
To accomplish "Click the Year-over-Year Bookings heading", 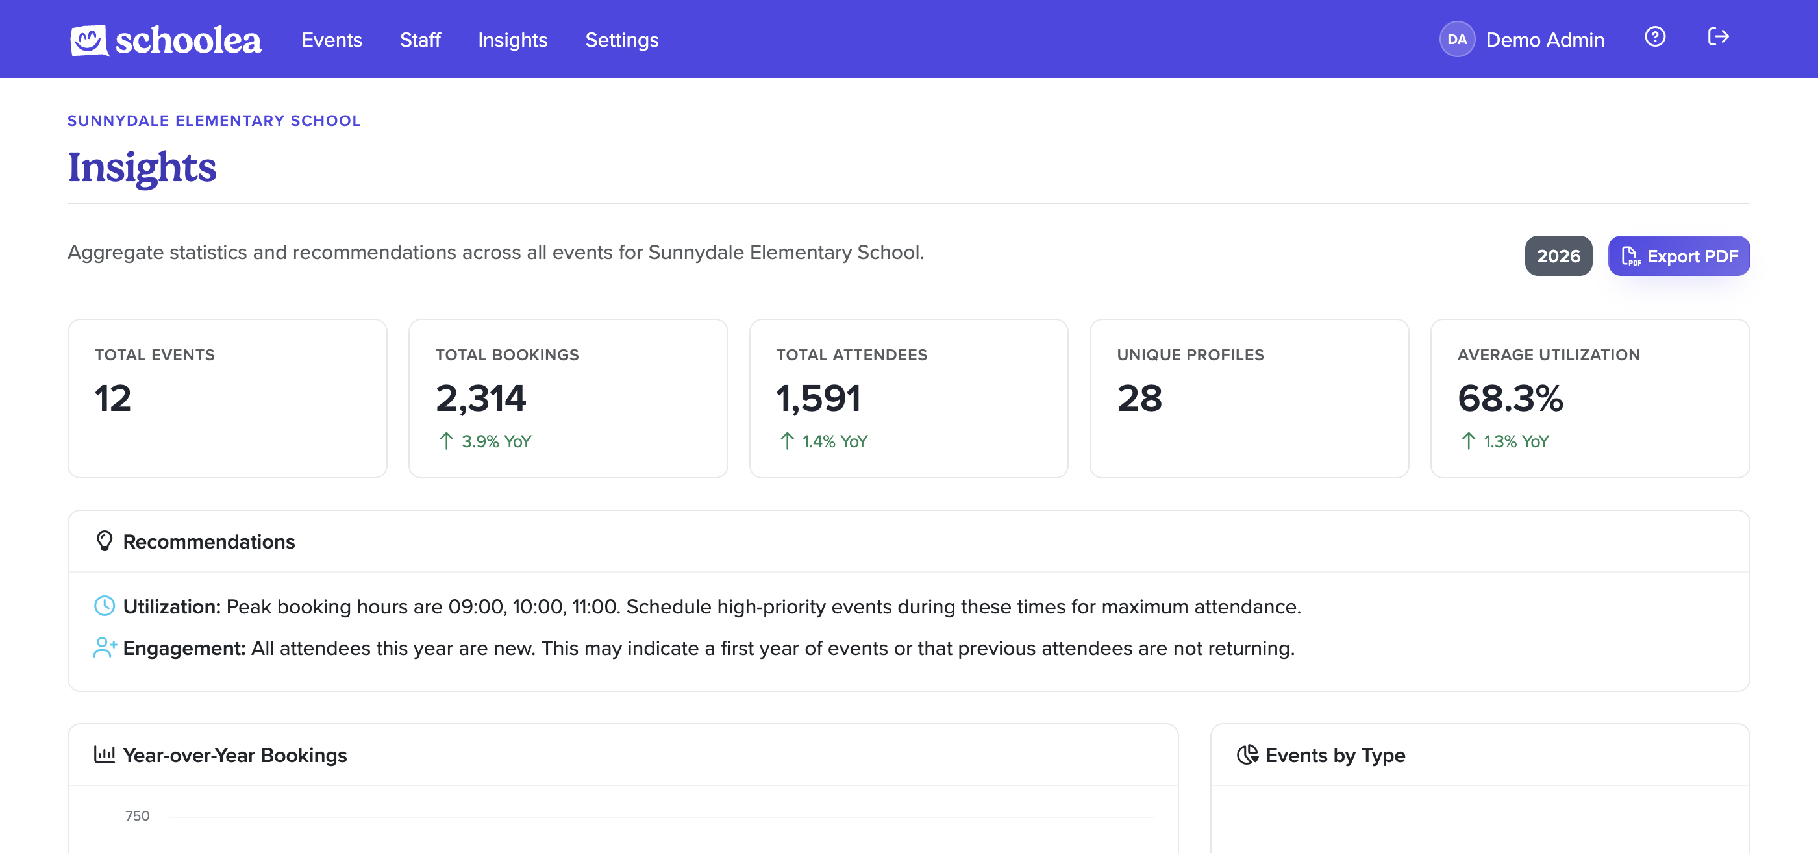I will [235, 755].
